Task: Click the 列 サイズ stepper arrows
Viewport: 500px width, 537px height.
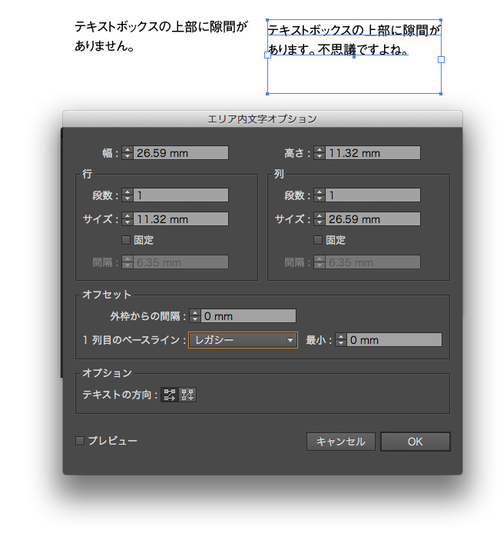Action: pos(320,218)
